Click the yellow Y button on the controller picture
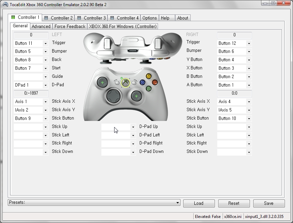Image resolution: width=293 pixels, height=223 pixels. [x=149, y=76]
